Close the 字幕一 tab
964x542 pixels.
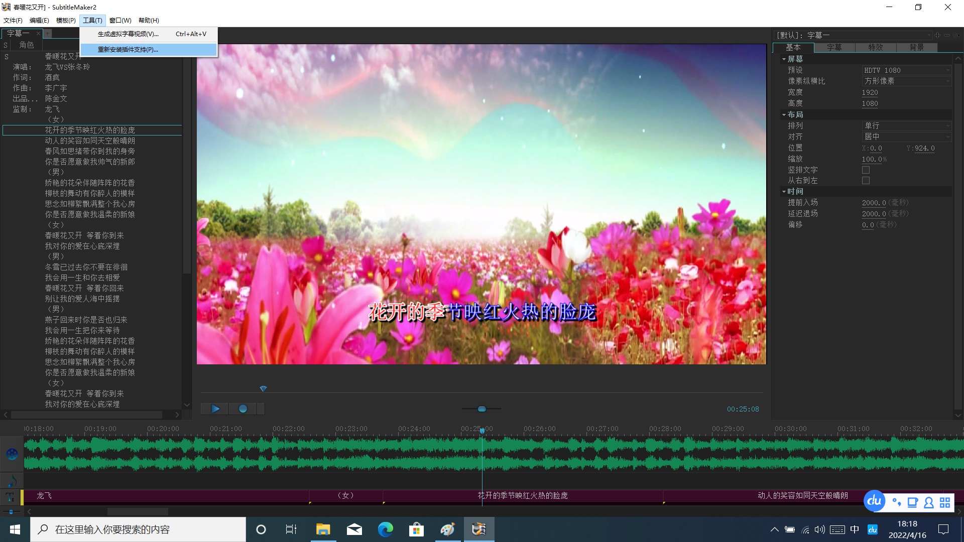coord(38,34)
